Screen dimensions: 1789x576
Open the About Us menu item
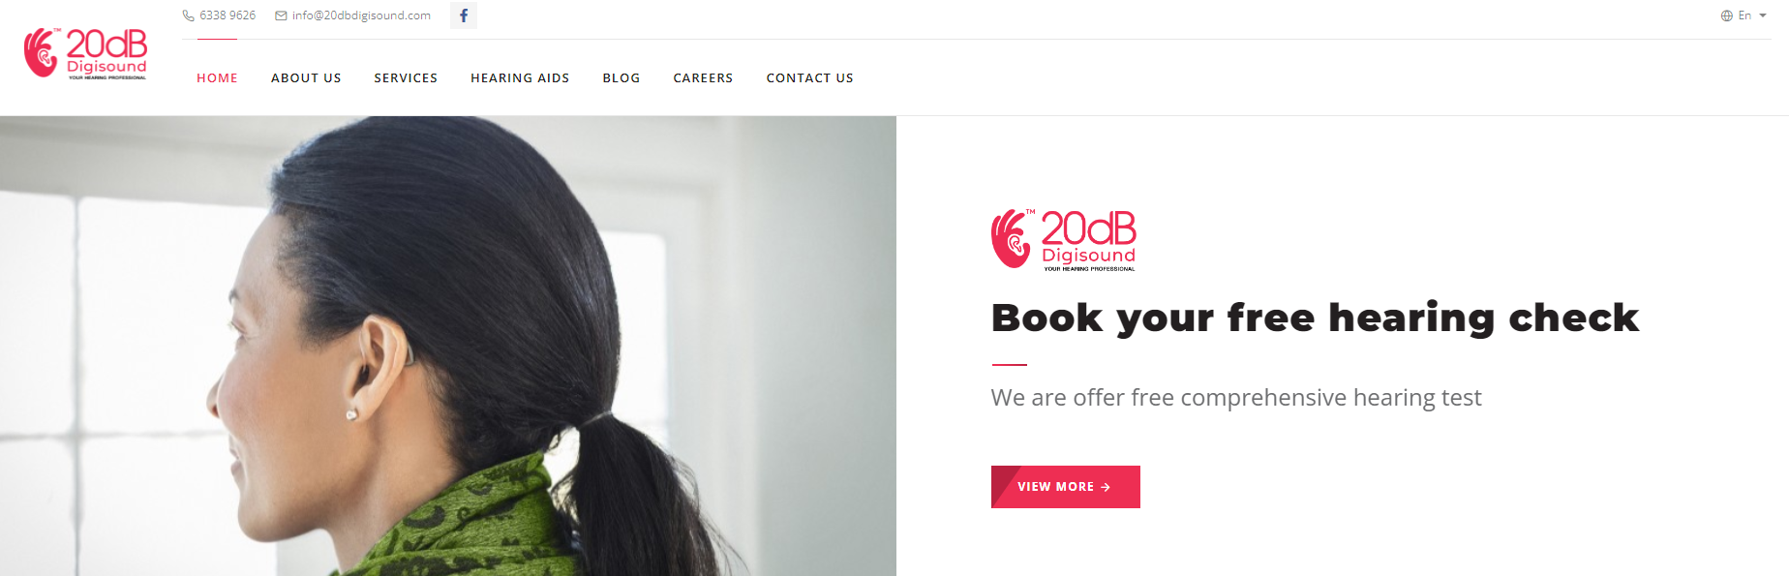click(x=306, y=78)
